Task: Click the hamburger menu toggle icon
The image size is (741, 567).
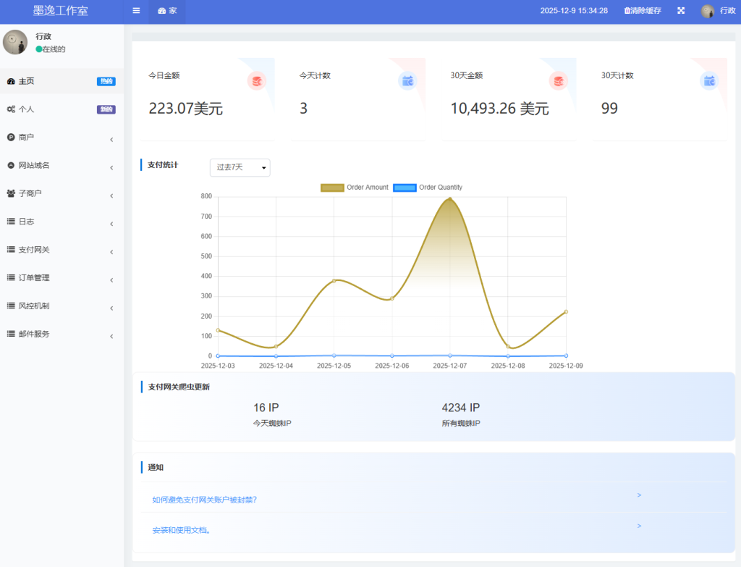Action: [136, 11]
